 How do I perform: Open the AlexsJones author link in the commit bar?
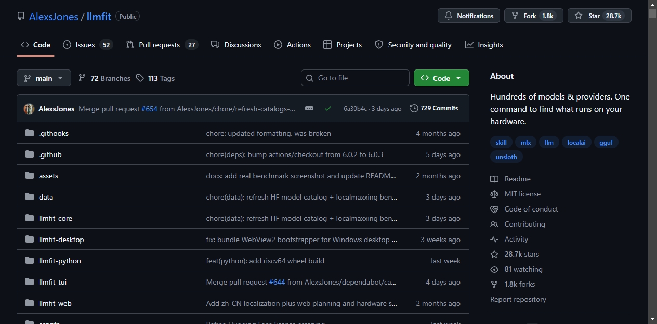(x=56, y=109)
